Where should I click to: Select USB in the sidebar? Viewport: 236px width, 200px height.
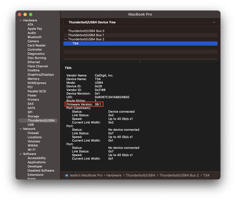(x=31, y=125)
